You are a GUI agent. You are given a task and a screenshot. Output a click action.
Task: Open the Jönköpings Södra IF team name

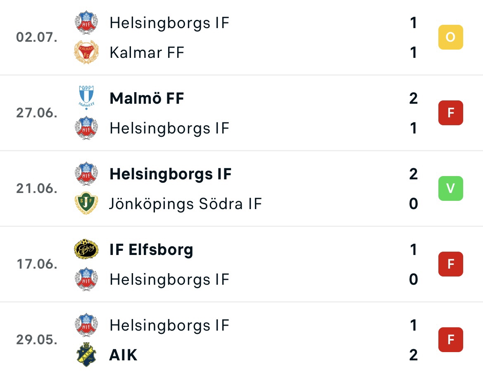[x=186, y=204]
